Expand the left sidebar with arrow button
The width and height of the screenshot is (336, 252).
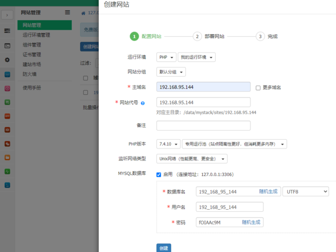pyautogui.click(x=7, y=15)
